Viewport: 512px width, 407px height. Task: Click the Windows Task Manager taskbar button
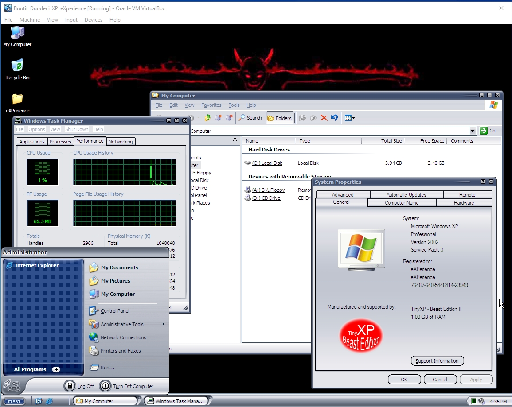[x=177, y=401]
